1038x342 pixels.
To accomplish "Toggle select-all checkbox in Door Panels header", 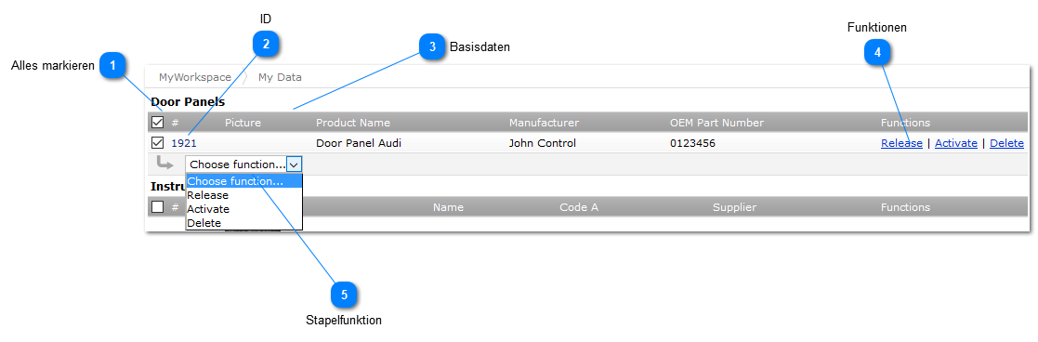I will click(158, 123).
